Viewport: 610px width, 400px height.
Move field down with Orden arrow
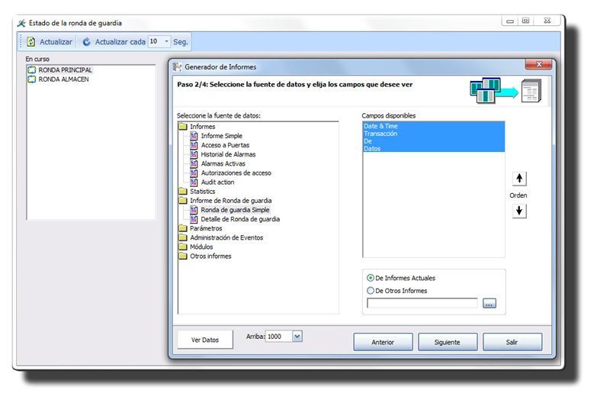(x=519, y=211)
